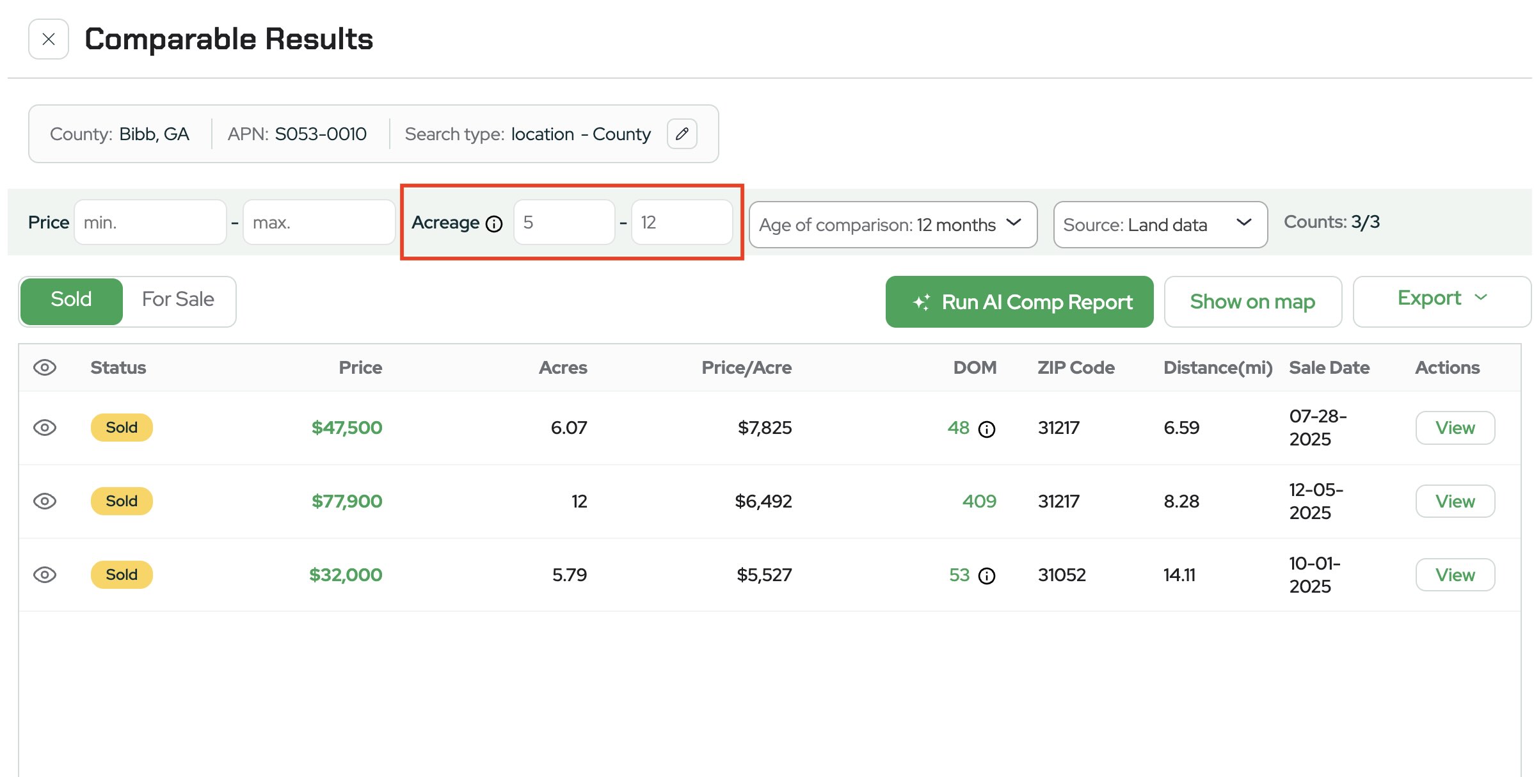Click the Price min input field
This screenshot has height=777, width=1534.
pos(150,223)
